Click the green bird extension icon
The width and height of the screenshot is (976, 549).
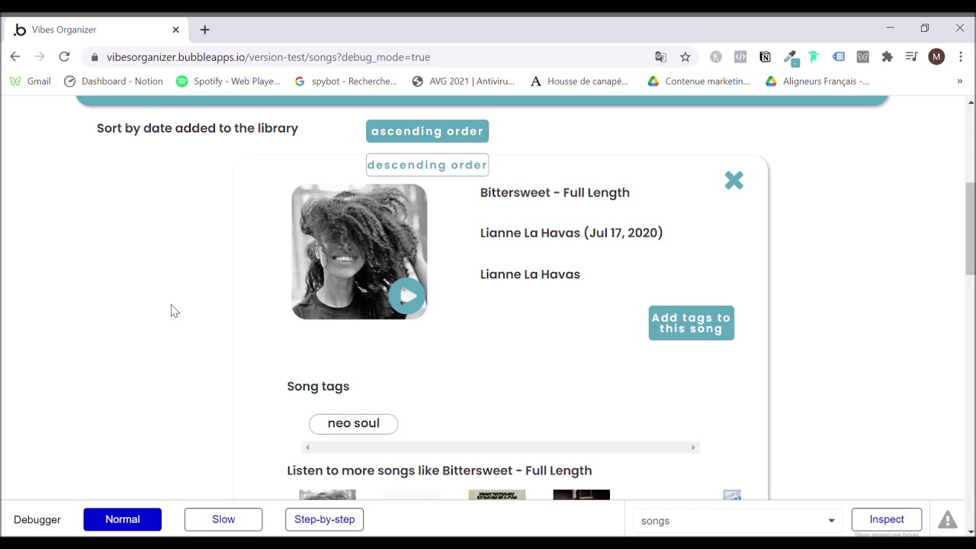coord(814,56)
